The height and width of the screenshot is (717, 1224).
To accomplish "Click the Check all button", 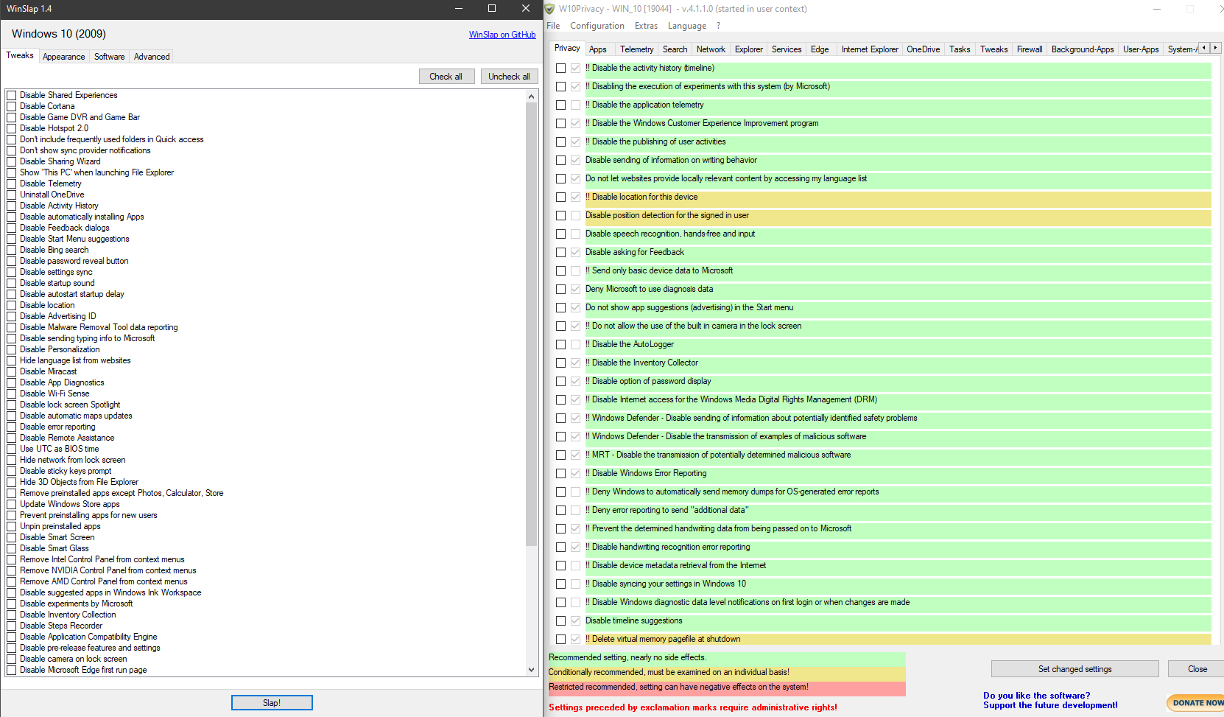I will (446, 77).
